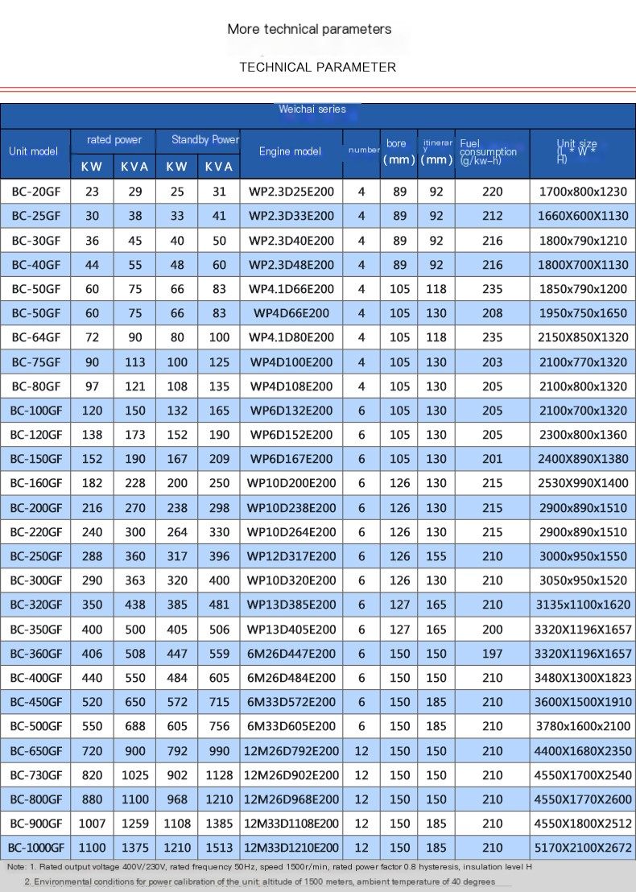The image size is (636, 892).
Task: Click unit size 3000x950x1550
Action: coord(583,556)
